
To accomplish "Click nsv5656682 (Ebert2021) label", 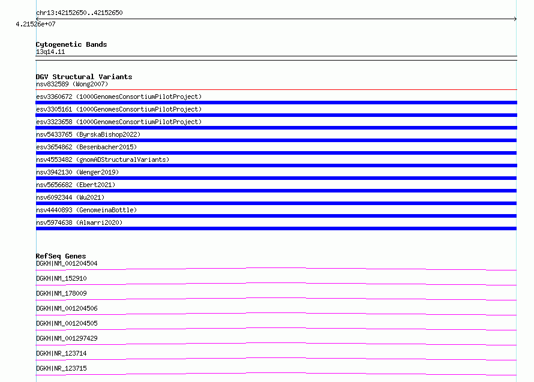I will pyautogui.click(x=76, y=185).
